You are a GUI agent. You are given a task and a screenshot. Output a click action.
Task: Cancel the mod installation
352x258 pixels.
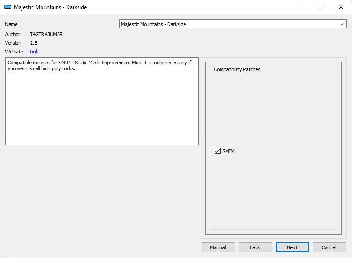click(329, 247)
